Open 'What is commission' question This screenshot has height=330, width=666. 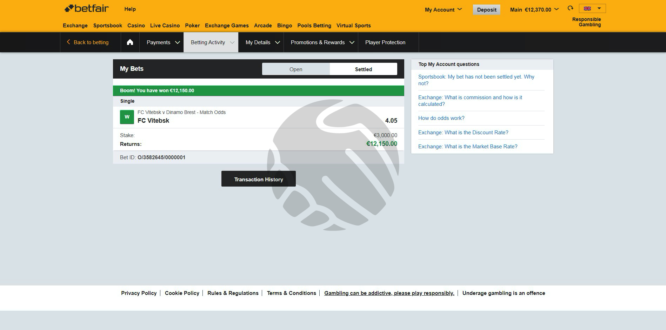[x=470, y=101]
